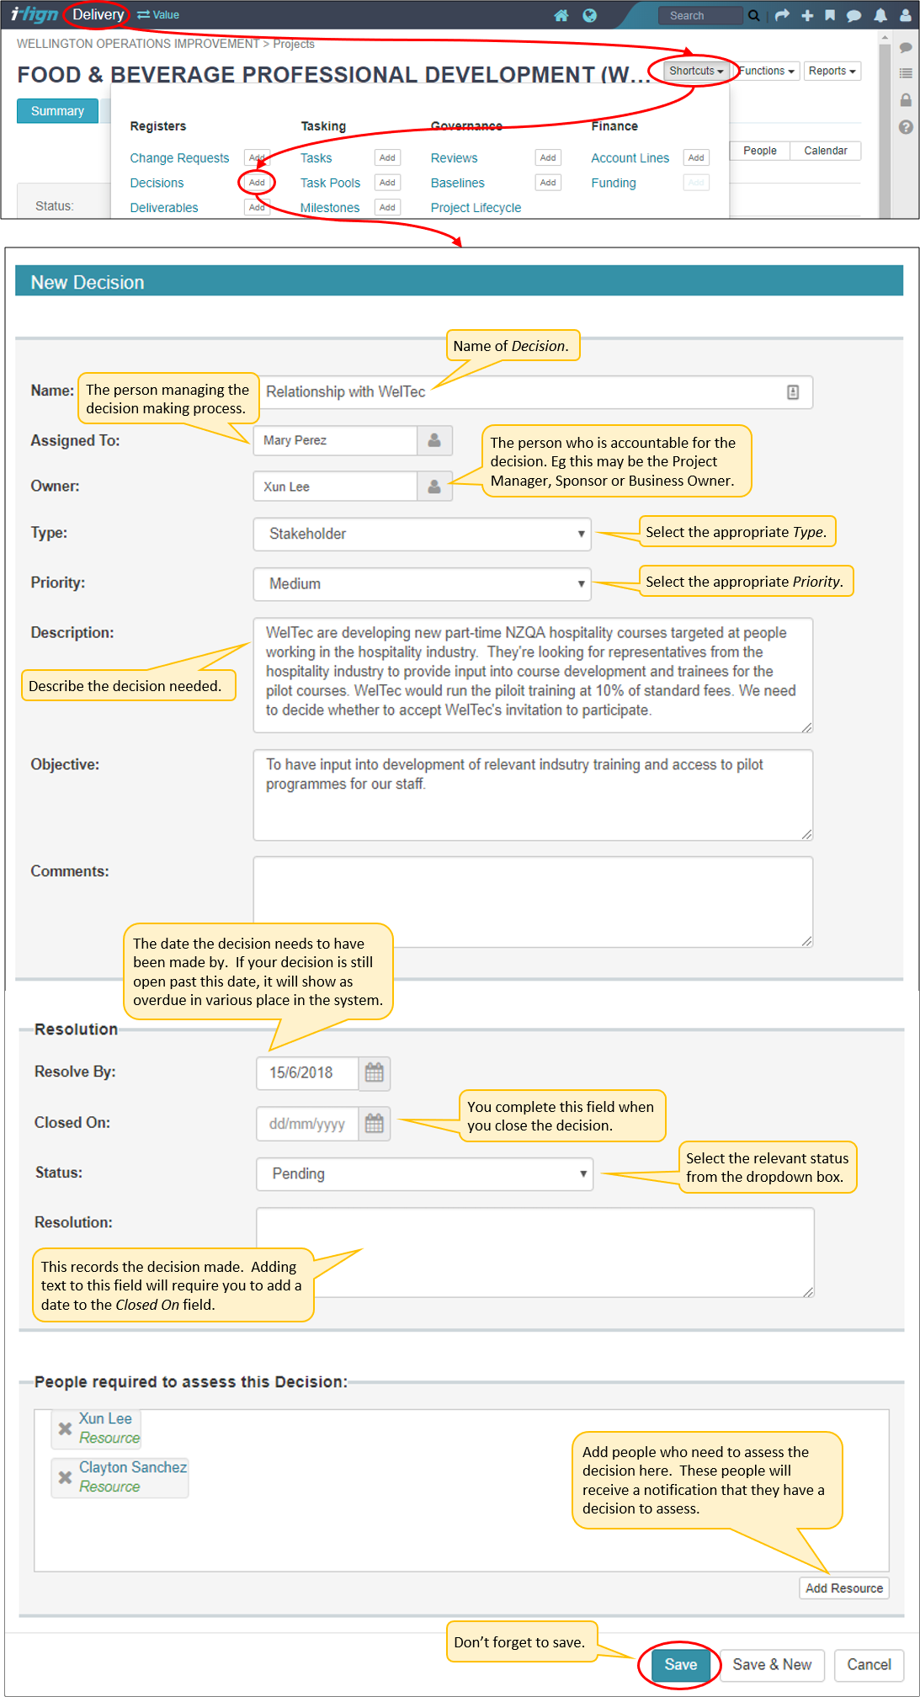This screenshot has width=920, height=1697.
Task: Click the Objective text area
Action: pos(533,795)
